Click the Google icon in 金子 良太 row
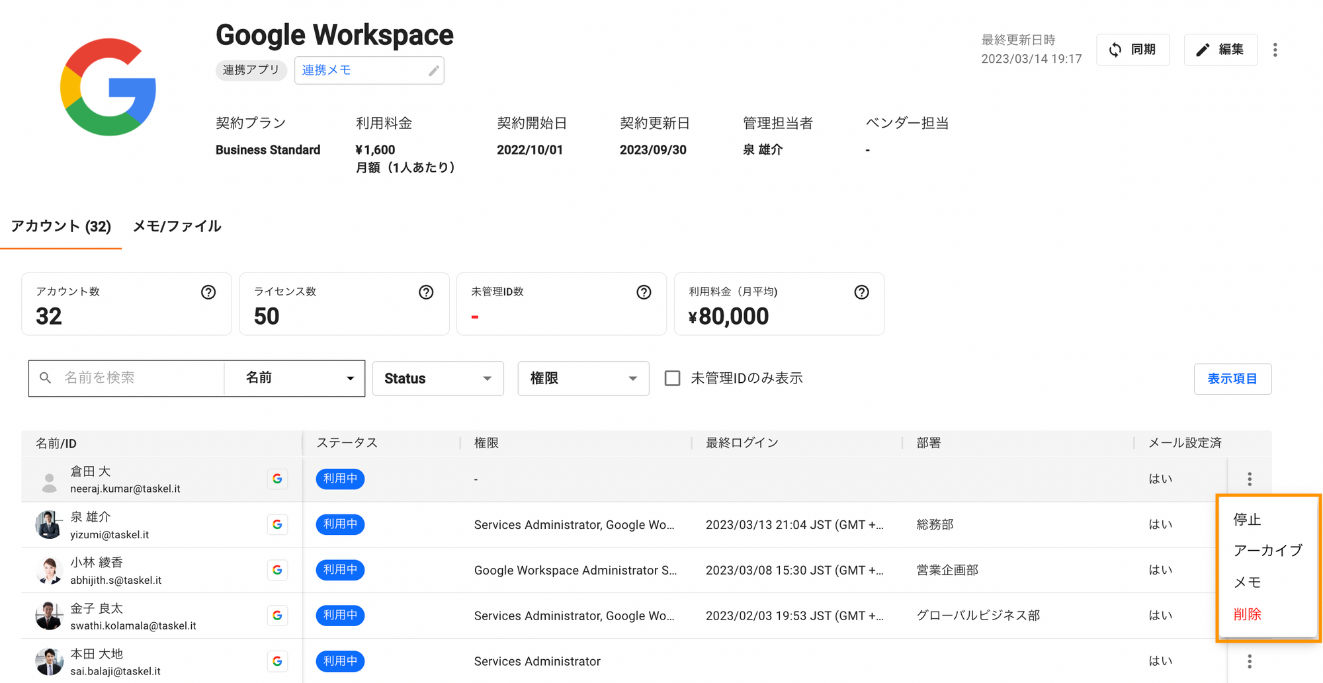This screenshot has height=683, width=1323. 277,616
